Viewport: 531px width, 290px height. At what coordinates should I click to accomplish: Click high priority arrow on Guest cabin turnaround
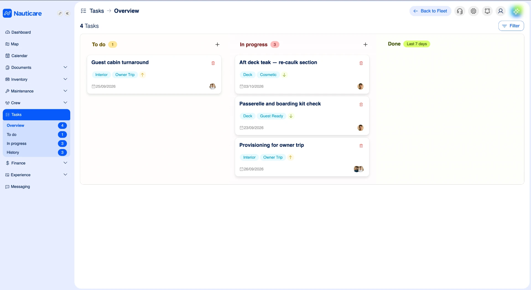(142, 75)
